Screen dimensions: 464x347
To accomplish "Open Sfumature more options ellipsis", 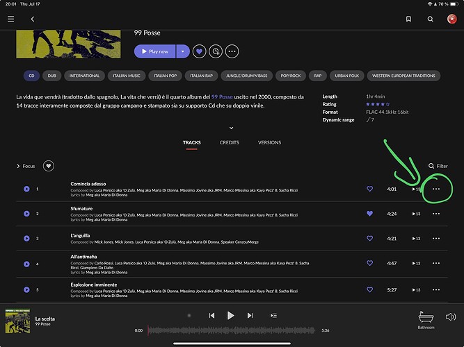I will tap(436, 214).
